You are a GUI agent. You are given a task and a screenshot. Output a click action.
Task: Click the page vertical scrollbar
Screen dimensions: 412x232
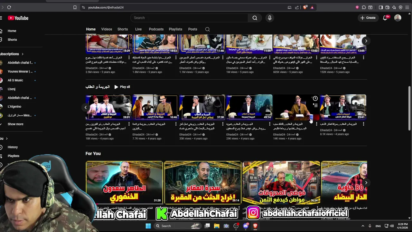pyautogui.click(x=409, y=108)
